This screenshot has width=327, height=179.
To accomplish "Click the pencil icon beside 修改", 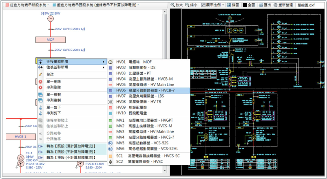I will [x=40, y=74].
